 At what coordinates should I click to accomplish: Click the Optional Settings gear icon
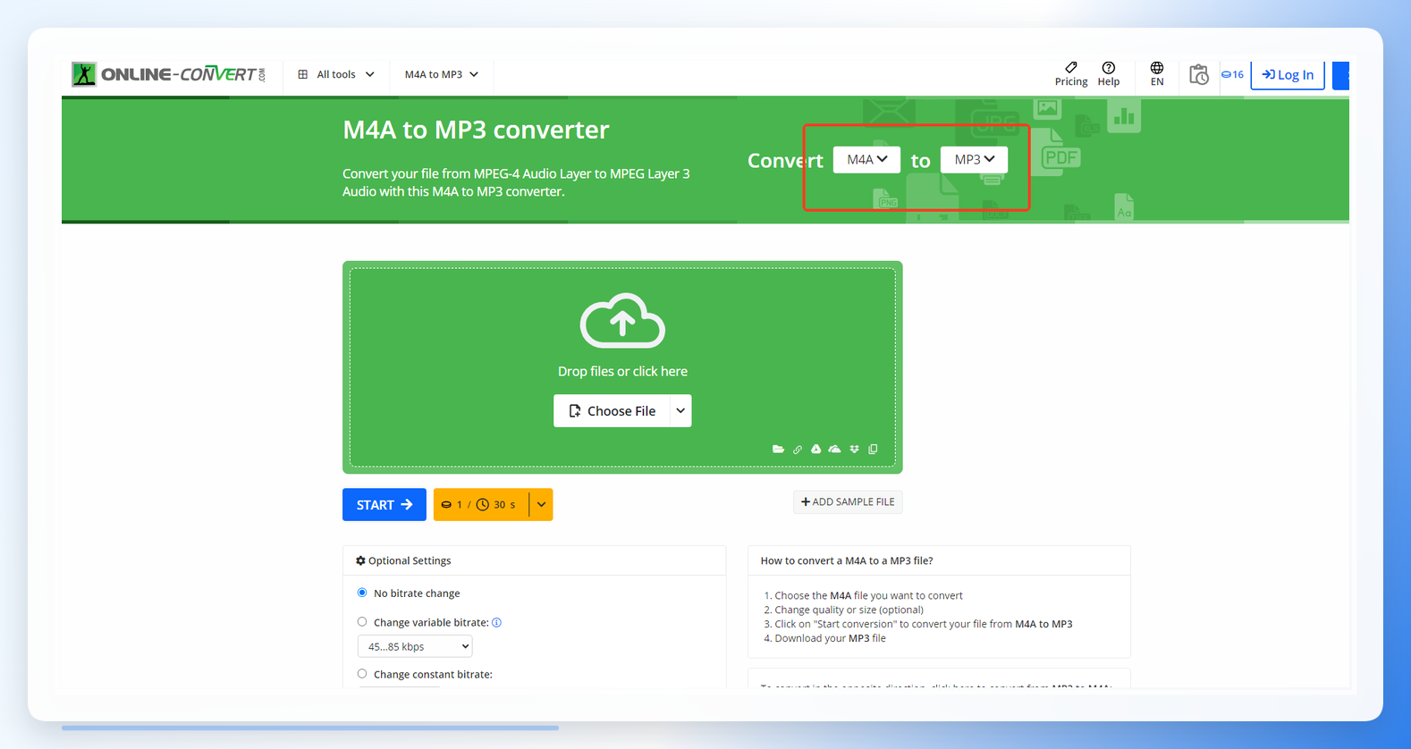click(360, 561)
